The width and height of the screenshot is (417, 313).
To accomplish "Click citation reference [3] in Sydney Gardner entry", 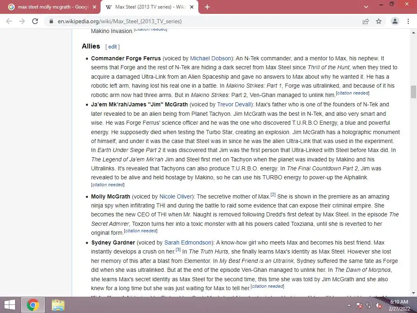I will [178, 250].
